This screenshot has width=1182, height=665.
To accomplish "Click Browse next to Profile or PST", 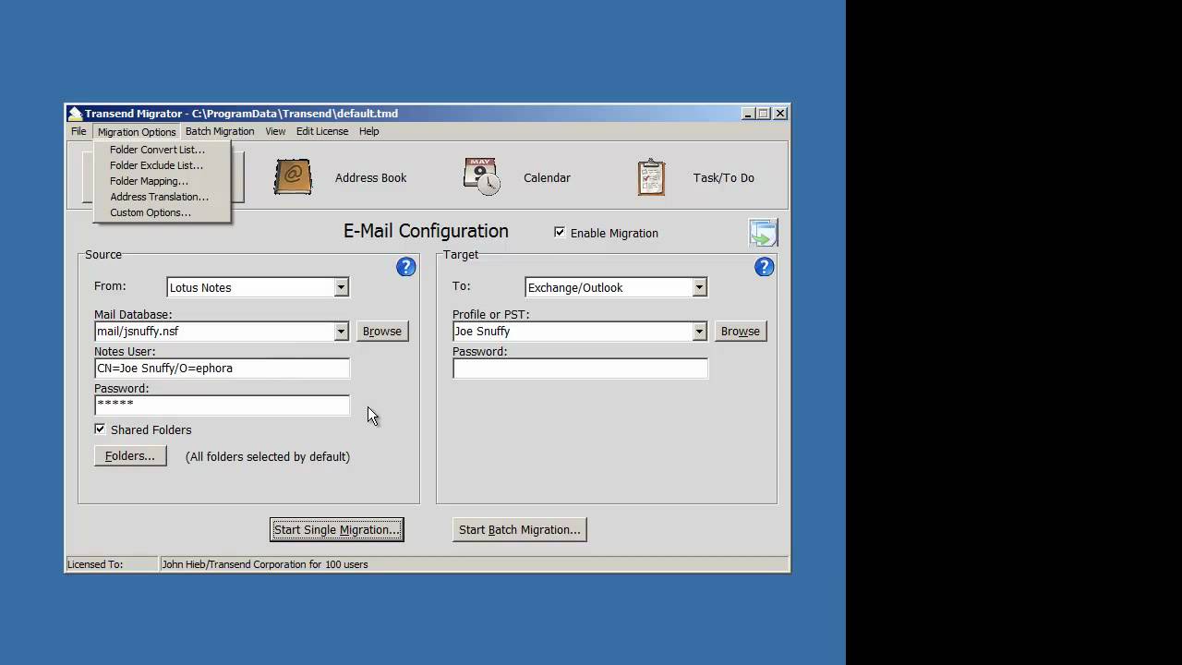I will coord(741,331).
